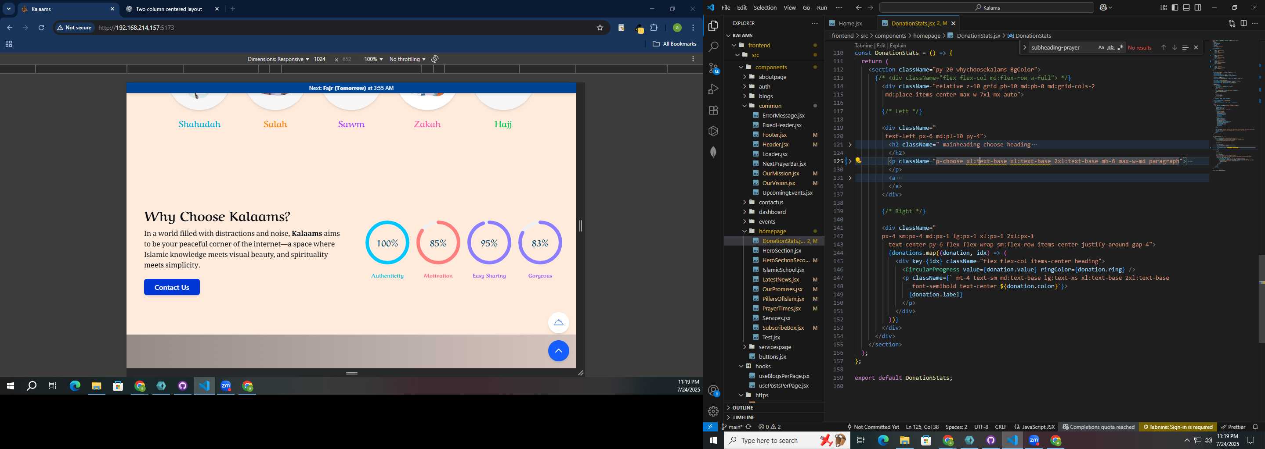Open the Accounts icon in VS Code
This screenshot has width=1265, height=449.
point(713,391)
